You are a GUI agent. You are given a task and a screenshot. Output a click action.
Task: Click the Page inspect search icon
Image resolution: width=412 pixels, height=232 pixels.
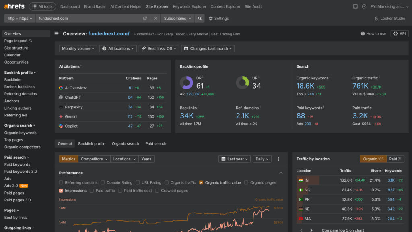[31, 41]
